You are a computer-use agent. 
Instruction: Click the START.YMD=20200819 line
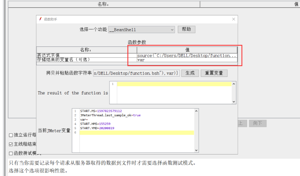tap(97, 128)
